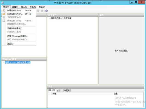This screenshot has height=109, width=146.
Task: Click the 消息 pane header
Action: pyautogui.click(x=96, y=87)
